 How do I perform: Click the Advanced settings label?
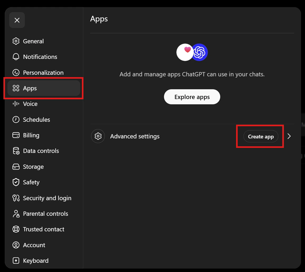(135, 136)
